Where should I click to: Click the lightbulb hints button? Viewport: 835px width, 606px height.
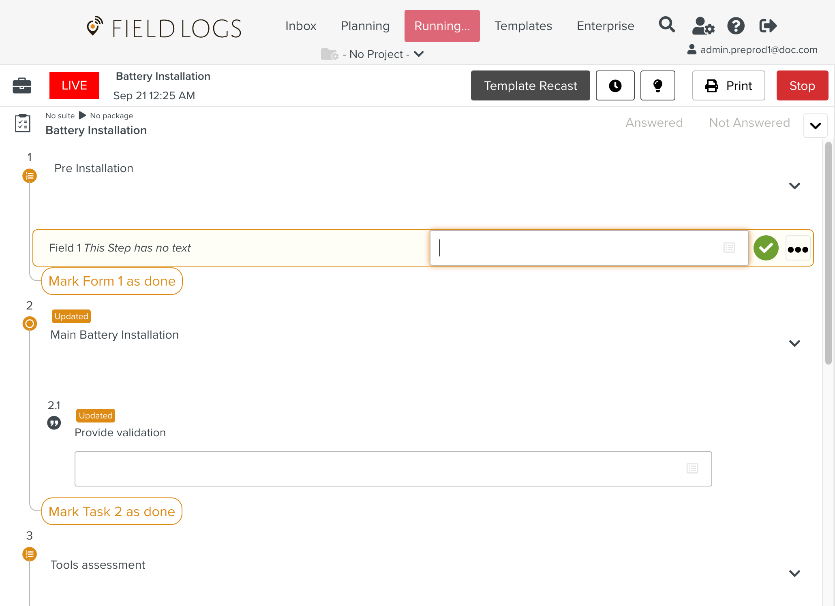click(657, 85)
